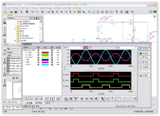Click the yellow color swatch for D_VOUT
160x116 pixels.
(x=45, y=57)
